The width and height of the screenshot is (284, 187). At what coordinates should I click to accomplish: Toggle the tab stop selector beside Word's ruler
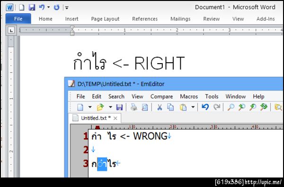click(x=11, y=30)
